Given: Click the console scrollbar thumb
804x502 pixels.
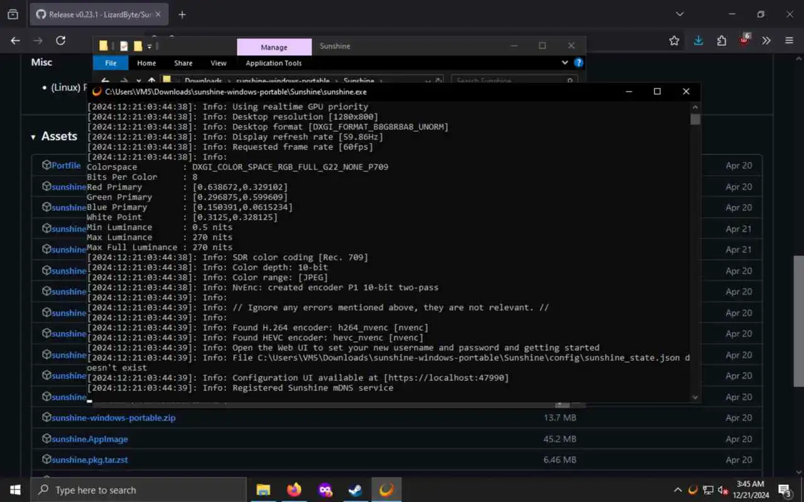Looking at the screenshot, I should point(695,119).
